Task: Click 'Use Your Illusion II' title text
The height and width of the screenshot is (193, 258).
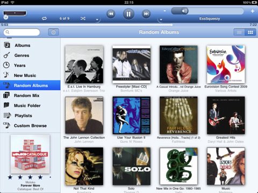Action: pos(131,138)
